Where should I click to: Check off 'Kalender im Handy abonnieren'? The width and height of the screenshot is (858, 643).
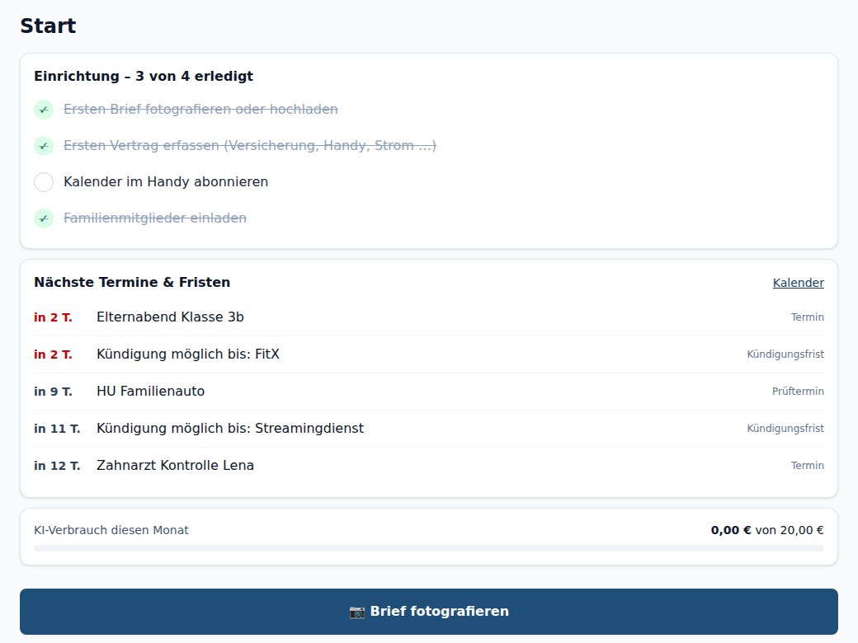[x=44, y=182]
